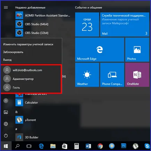
Task: Open the blue globe app on taskbar
Action: [112, 146]
